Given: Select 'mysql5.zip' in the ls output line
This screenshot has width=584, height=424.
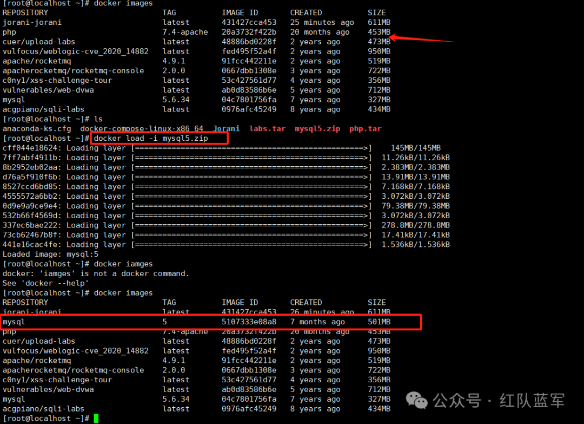Looking at the screenshot, I should click(317, 129).
